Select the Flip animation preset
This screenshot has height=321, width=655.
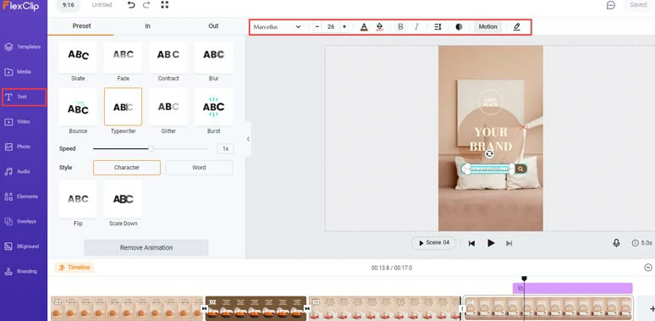78,200
